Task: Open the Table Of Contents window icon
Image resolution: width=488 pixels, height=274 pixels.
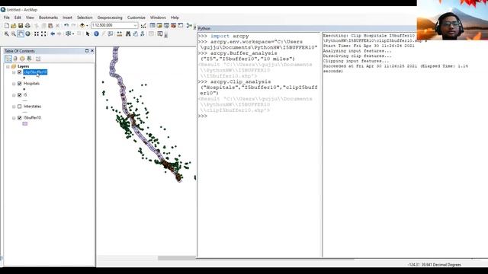Action: click(152, 25)
